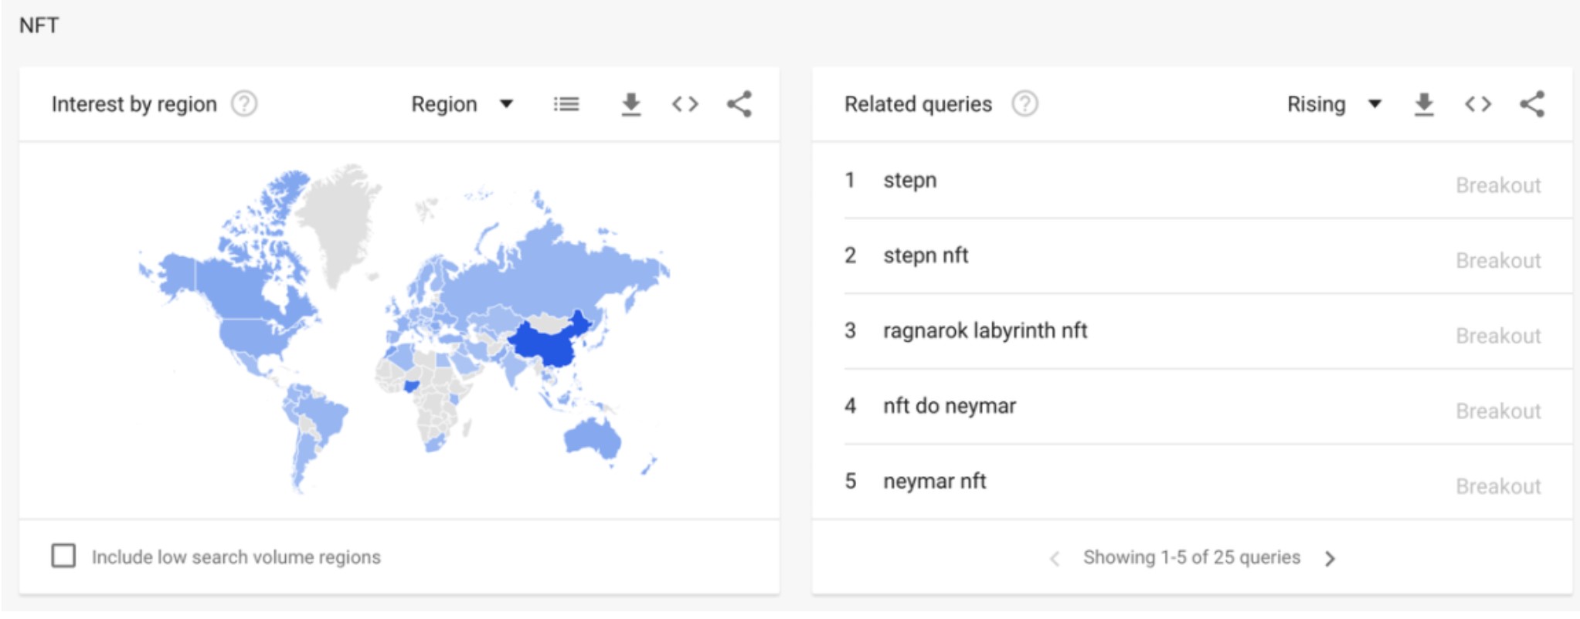Click Breakout label in the first stepn row
Screen dimensions: 1580x619
(1498, 185)
